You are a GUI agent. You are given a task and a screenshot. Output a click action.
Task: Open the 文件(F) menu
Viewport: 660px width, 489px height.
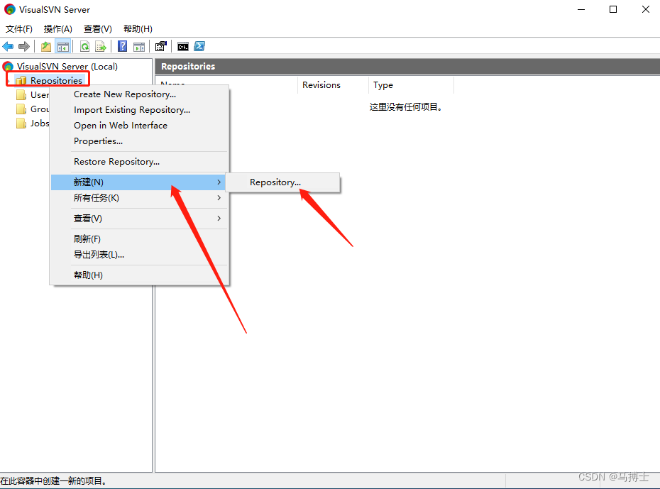click(19, 28)
